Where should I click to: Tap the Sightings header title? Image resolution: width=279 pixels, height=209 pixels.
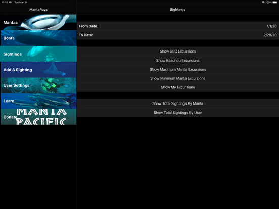pos(178,10)
